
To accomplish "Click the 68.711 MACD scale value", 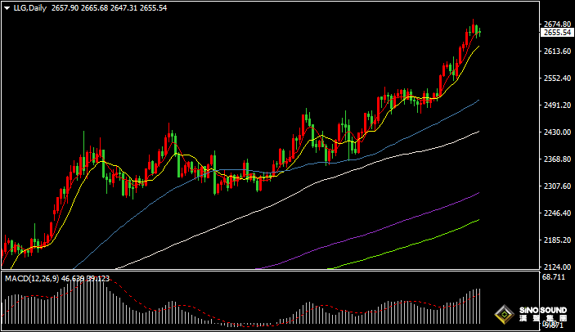I will pos(554,279).
